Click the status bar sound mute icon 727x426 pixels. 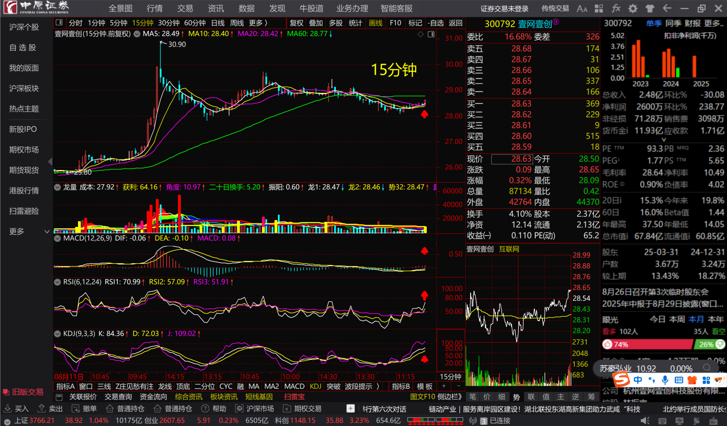(x=645, y=421)
